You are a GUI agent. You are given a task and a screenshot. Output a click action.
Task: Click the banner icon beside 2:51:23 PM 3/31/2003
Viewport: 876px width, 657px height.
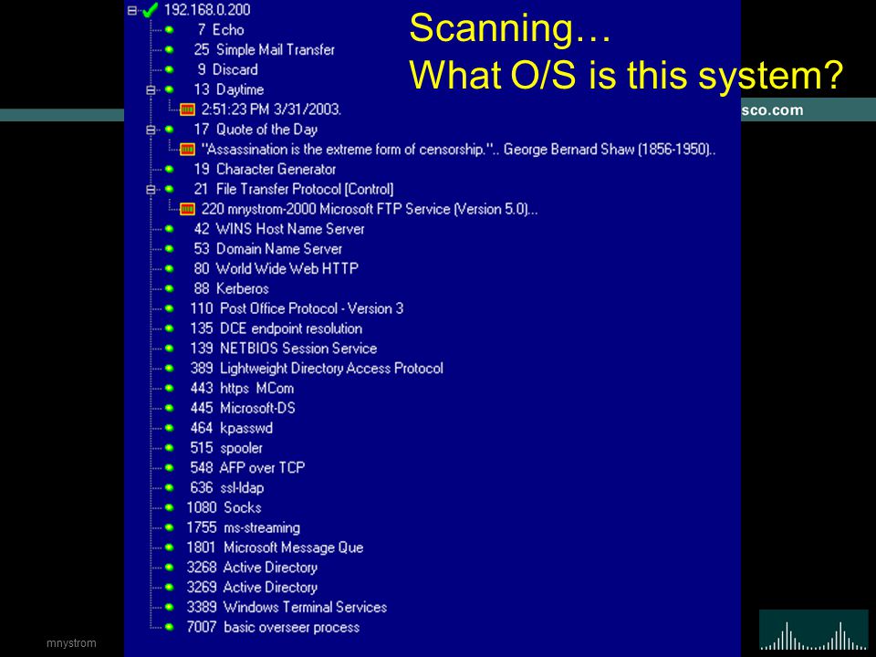pyautogui.click(x=187, y=109)
